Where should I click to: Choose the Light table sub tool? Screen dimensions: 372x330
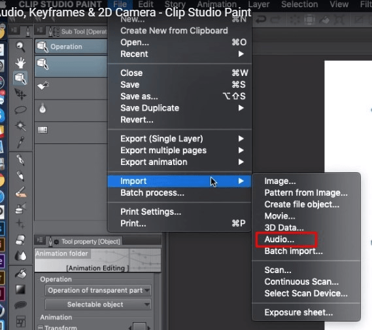(71, 110)
